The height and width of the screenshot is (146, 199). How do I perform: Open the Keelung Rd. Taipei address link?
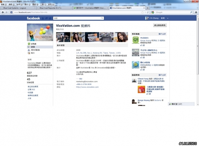click(99, 53)
